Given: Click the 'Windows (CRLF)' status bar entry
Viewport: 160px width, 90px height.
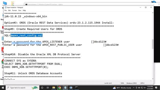Looking at the screenshot, I should (131, 83).
